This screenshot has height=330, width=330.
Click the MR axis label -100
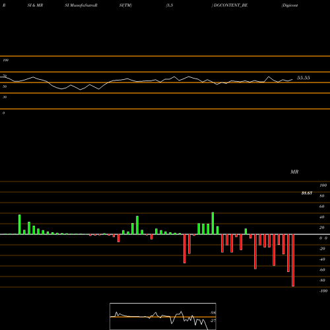point(323,291)
